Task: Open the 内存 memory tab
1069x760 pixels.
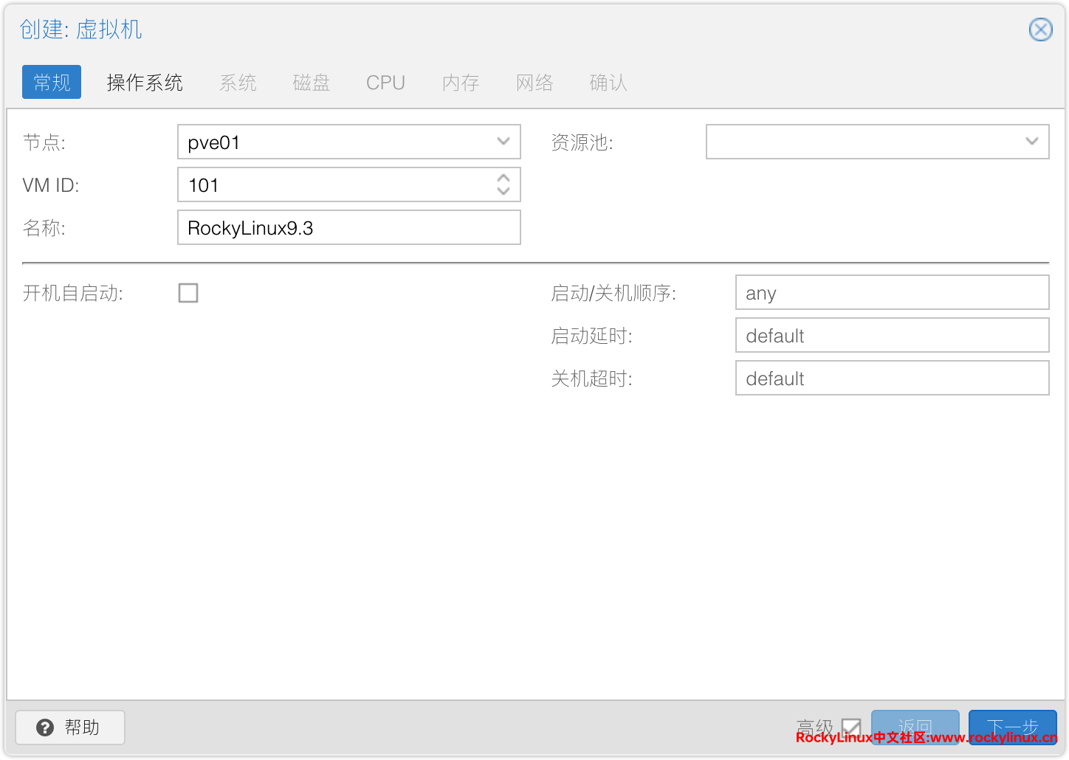Action: pyautogui.click(x=461, y=82)
